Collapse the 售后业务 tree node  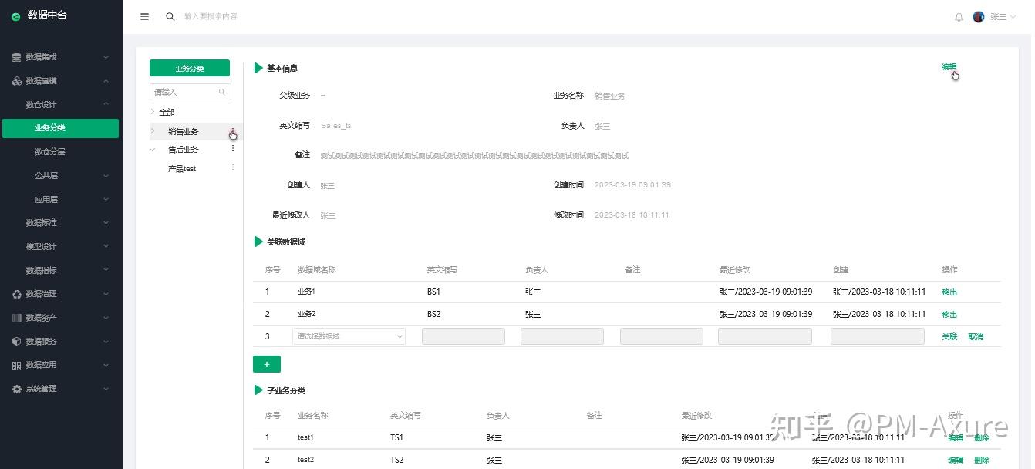click(x=152, y=149)
